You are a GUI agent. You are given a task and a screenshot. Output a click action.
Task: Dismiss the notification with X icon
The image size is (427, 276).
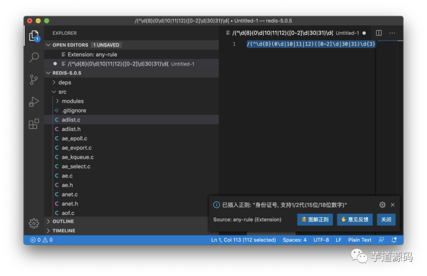pyautogui.click(x=393, y=205)
